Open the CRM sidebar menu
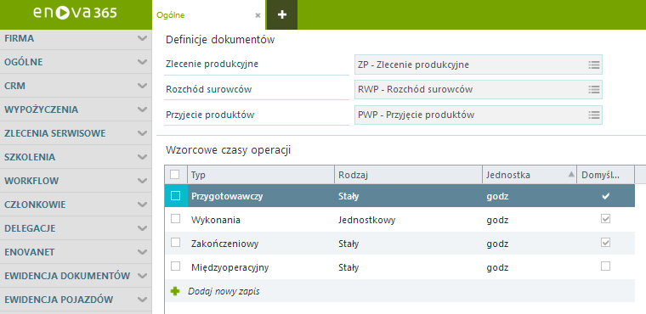The image size is (646, 314). [x=76, y=86]
